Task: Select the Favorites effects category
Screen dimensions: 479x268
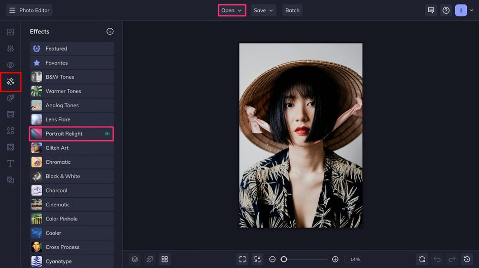Action: tap(72, 63)
